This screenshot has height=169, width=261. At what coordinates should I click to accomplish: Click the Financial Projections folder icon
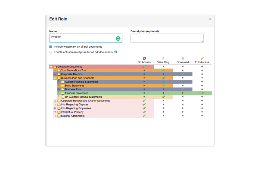[63, 93]
